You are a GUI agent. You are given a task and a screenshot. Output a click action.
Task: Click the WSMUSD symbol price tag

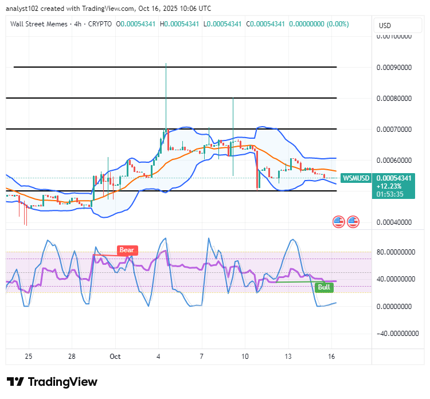pyautogui.click(x=355, y=178)
